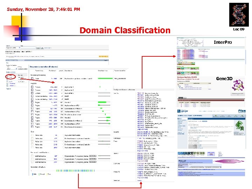The width and height of the screenshot is (252, 189).
Task: Tick the checkbox for the Module 5 region
Action: (32, 118)
